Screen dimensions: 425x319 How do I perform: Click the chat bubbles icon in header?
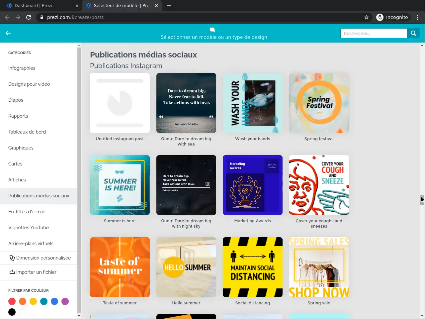tap(212, 30)
